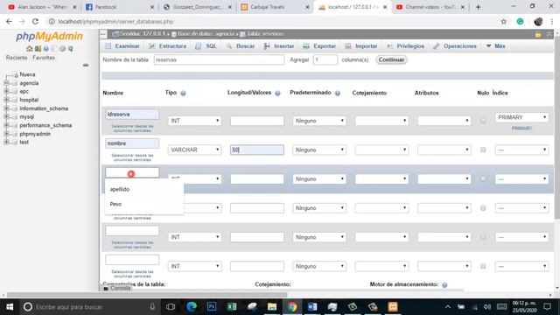The image size is (560, 315).
Task: Open Tipo dropdown showing VARCHAR
Action: pos(194,150)
